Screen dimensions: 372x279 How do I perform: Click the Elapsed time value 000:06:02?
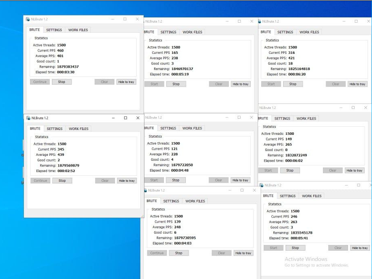[294, 161]
